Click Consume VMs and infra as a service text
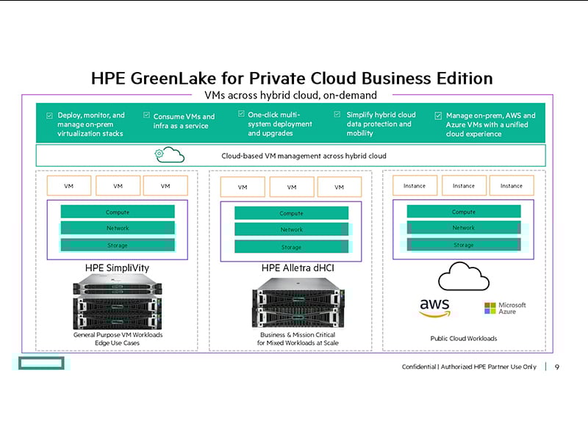Image resolution: width=588 pixels, height=441 pixels. (x=184, y=121)
